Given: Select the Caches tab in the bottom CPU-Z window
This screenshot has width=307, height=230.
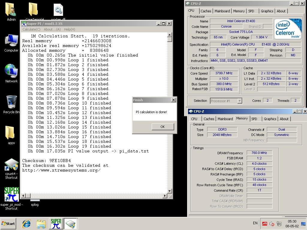Looking at the screenshot, I should click(x=209, y=119).
